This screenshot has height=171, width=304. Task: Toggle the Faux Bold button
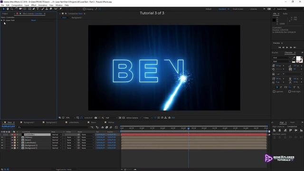point(277,87)
